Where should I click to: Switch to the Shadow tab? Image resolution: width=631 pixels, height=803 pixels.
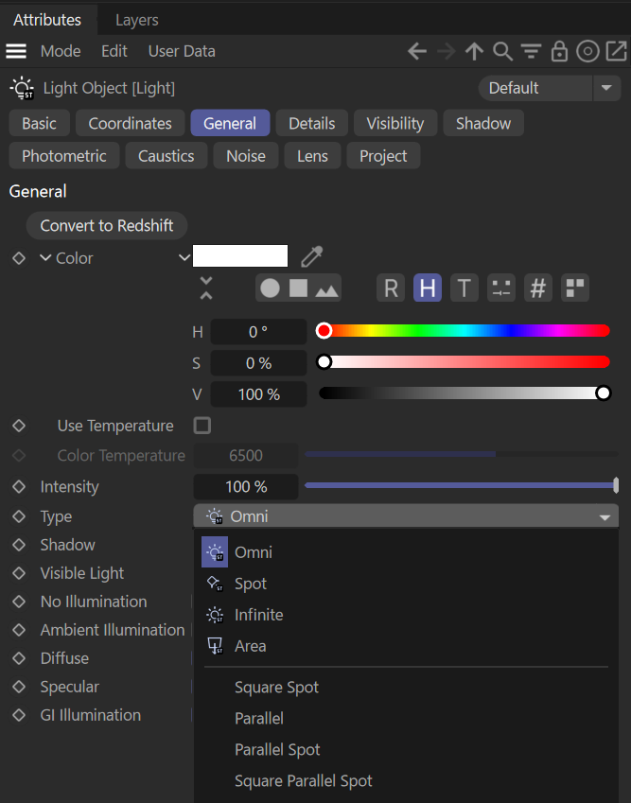click(x=482, y=123)
